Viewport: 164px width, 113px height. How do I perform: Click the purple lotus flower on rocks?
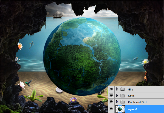73,99
